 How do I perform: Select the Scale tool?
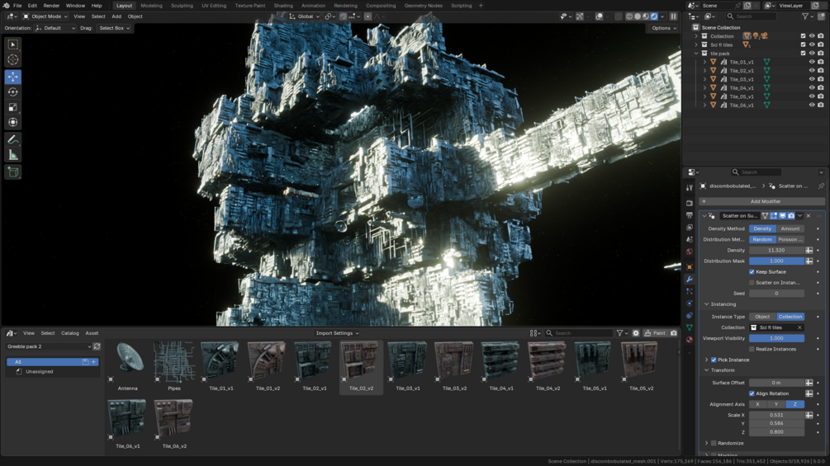coord(12,107)
